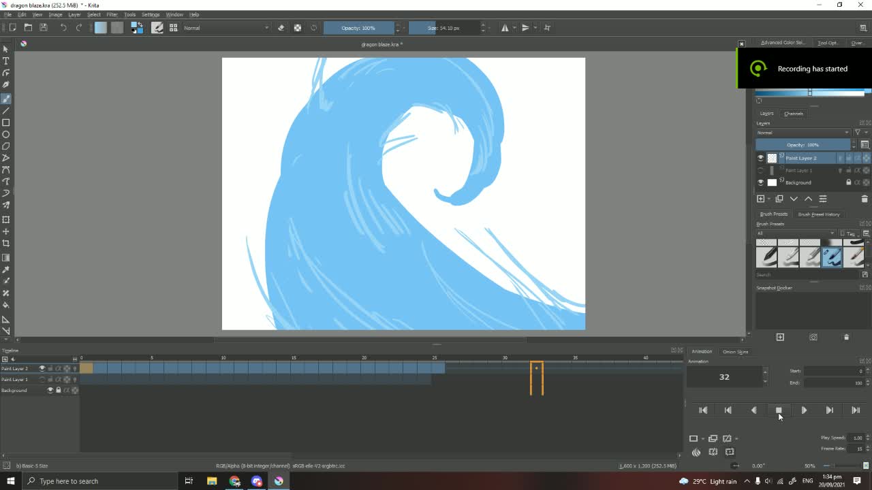This screenshot has height=490, width=872.
Task: Delete the selected layer
Action: point(865,199)
